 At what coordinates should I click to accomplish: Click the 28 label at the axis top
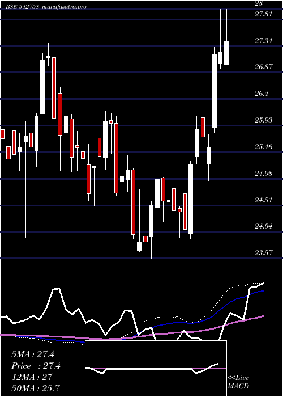pyautogui.click(x=259, y=3)
